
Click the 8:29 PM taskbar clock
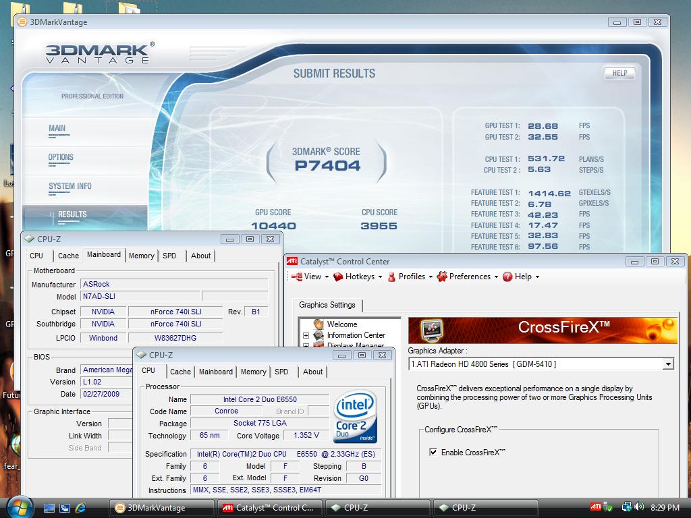tap(665, 507)
